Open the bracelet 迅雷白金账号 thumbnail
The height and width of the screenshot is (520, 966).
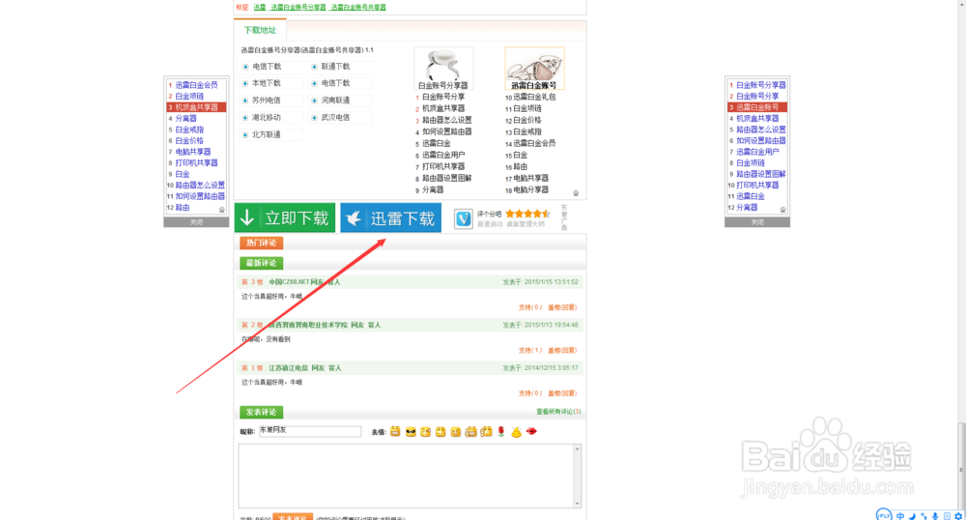point(534,69)
